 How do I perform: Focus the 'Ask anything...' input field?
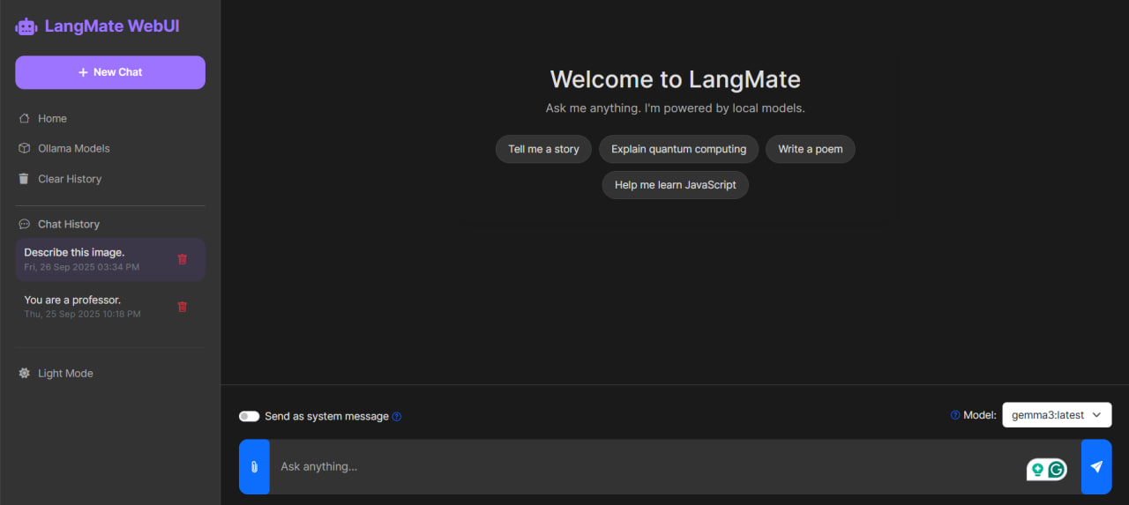coord(644,467)
